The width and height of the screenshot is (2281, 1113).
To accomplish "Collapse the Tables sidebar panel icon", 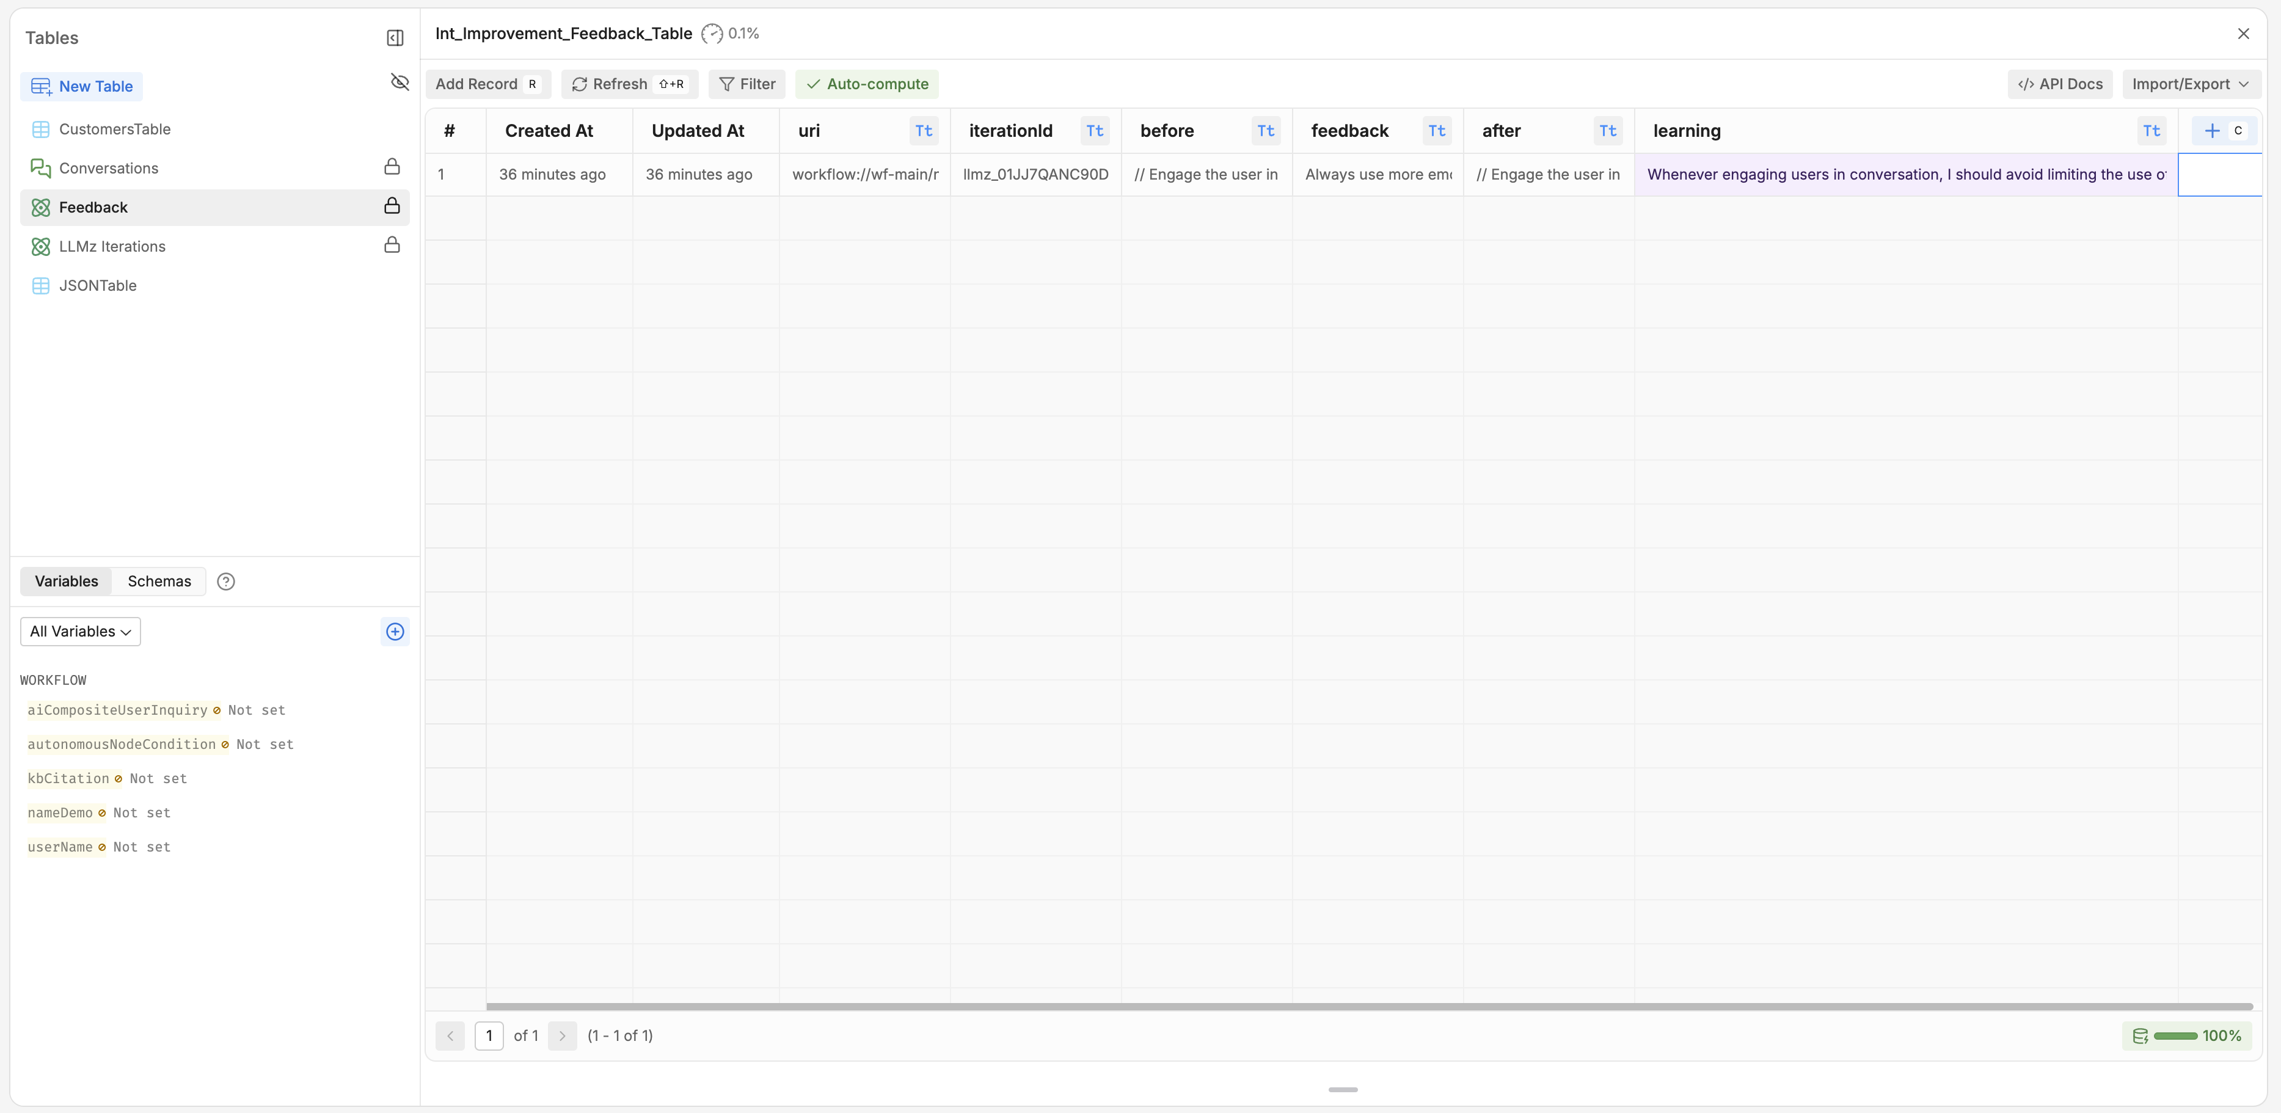I will 395,38.
